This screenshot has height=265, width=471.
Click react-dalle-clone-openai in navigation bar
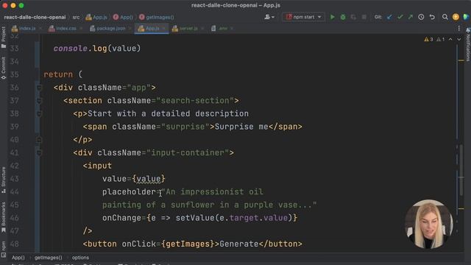coord(35,18)
